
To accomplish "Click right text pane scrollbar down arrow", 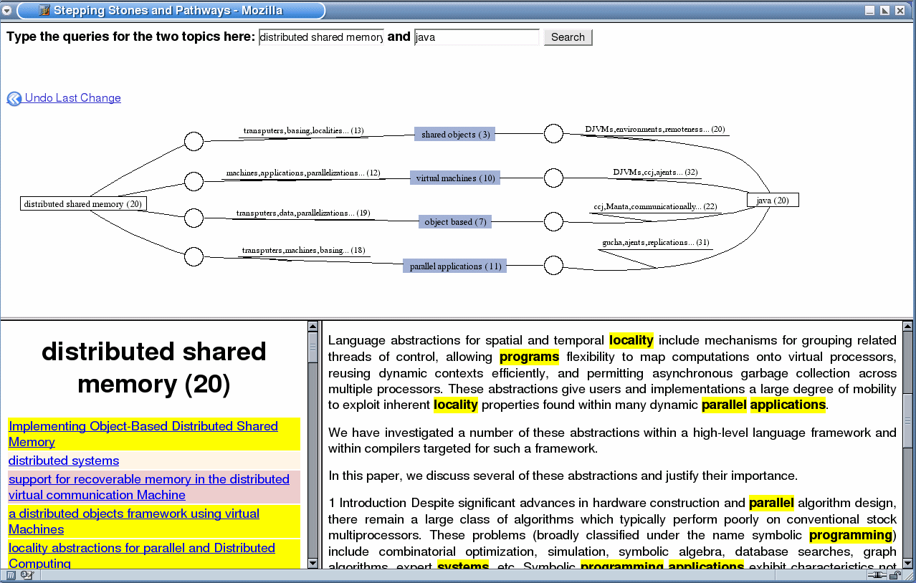I will [x=907, y=564].
